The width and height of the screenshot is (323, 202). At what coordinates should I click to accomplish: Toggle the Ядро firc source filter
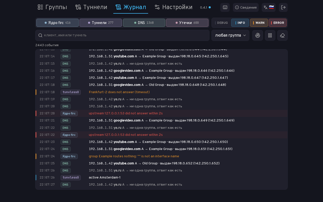pyautogui.click(x=58, y=23)
